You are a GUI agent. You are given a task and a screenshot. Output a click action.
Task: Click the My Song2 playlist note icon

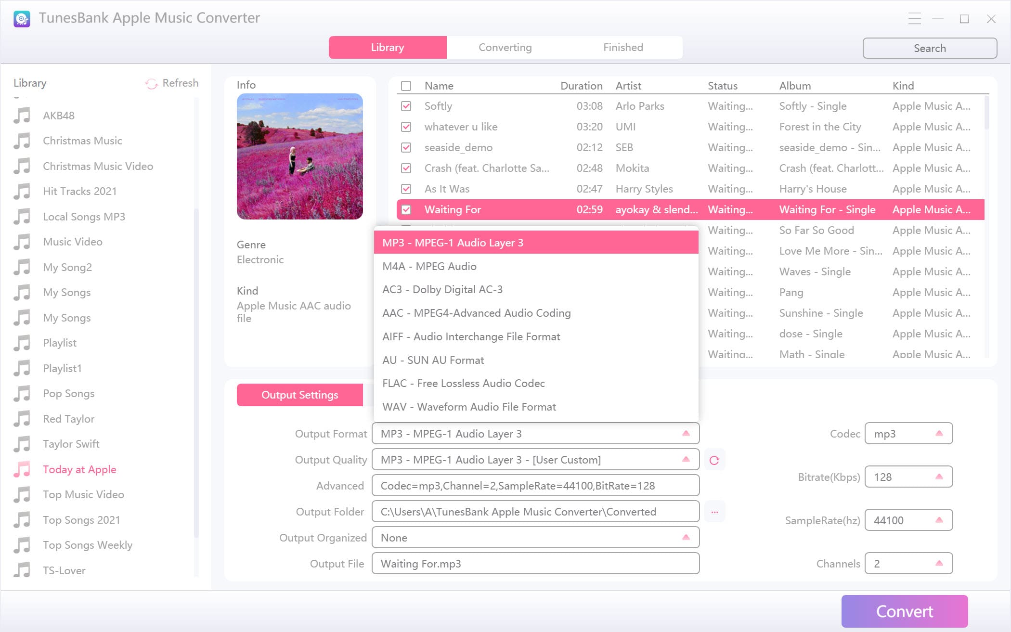pyautogui.click(x=22, y=267)
